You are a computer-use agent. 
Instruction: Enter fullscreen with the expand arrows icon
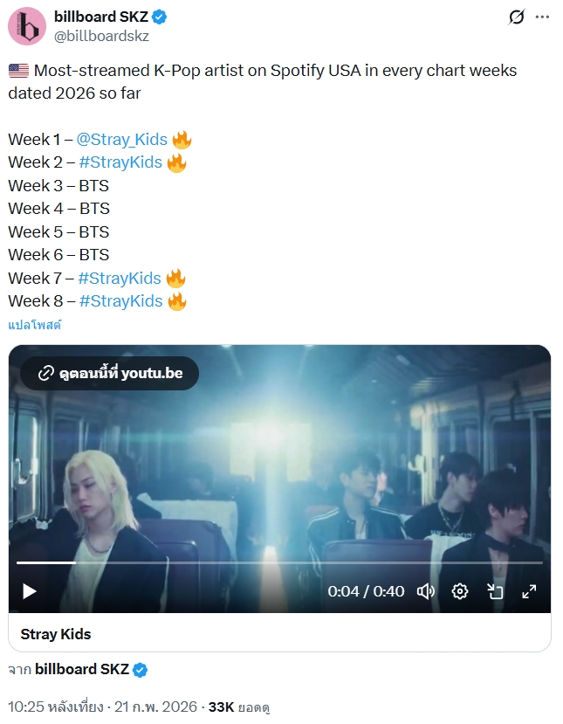coord(529,591)
